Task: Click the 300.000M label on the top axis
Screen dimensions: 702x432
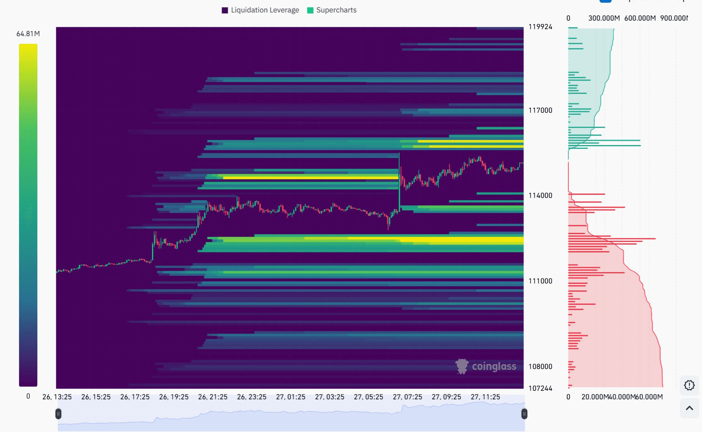Action: pos(603,18)
